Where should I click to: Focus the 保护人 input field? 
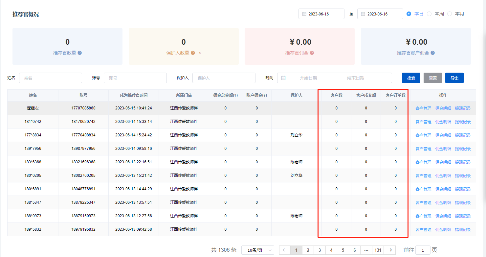point(224,78)
